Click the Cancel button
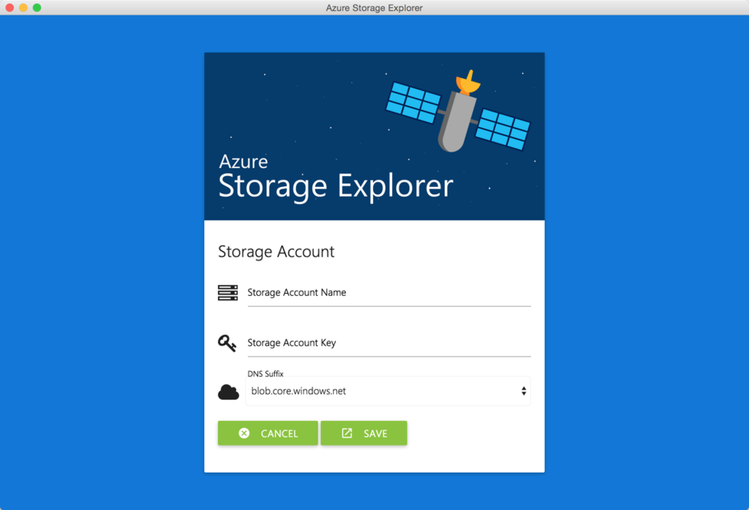749x510 pixels. click(x=268, y=433)
